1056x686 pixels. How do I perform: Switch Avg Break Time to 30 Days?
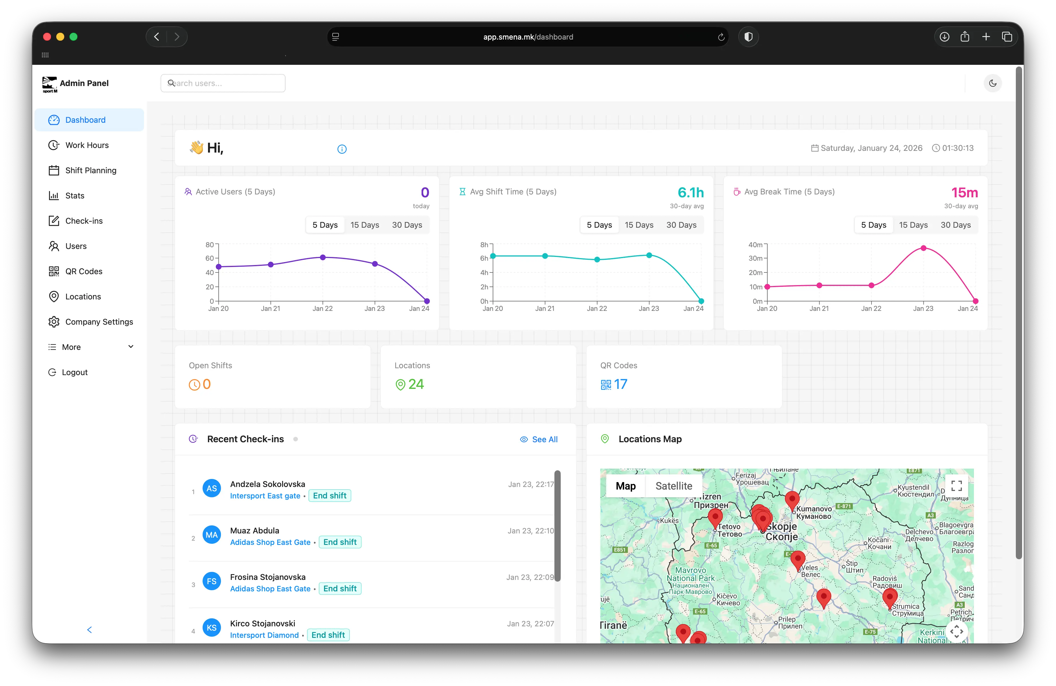pos(955,225)
